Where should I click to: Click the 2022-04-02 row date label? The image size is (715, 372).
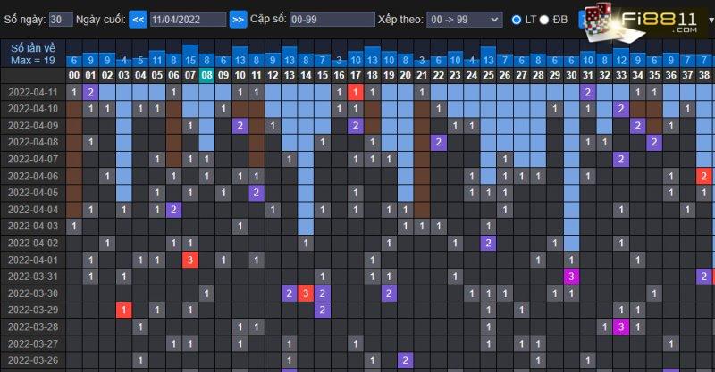(33, 243)
